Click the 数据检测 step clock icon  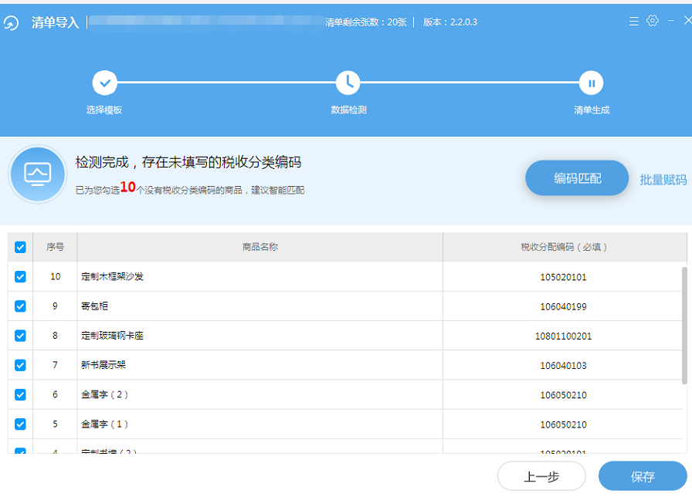click(x=348, y=82)
